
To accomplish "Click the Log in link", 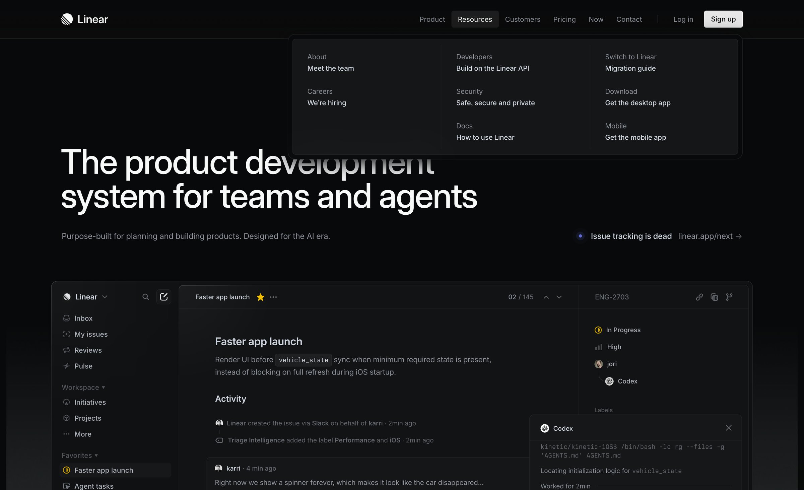I will coord(683,19).
